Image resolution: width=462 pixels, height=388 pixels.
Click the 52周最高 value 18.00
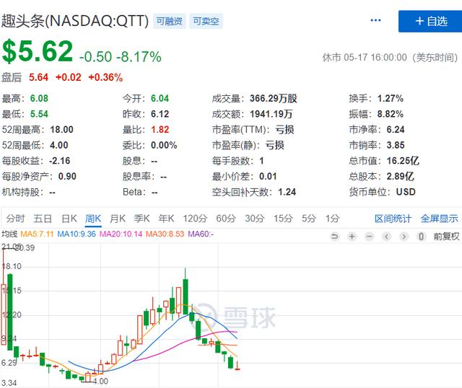(61, 130)
